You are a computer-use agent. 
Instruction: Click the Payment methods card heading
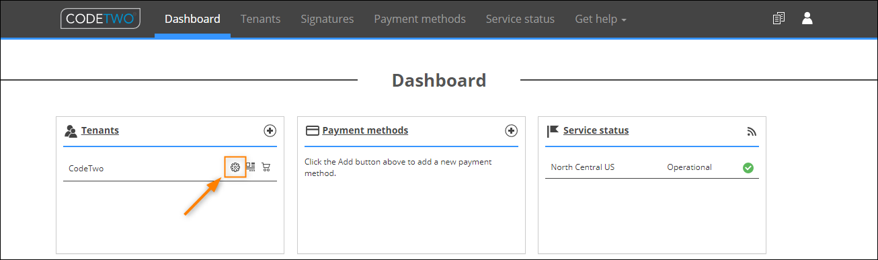365,130
